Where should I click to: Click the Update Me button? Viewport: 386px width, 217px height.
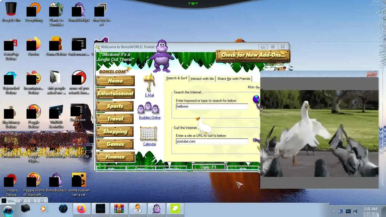point(171,168)
